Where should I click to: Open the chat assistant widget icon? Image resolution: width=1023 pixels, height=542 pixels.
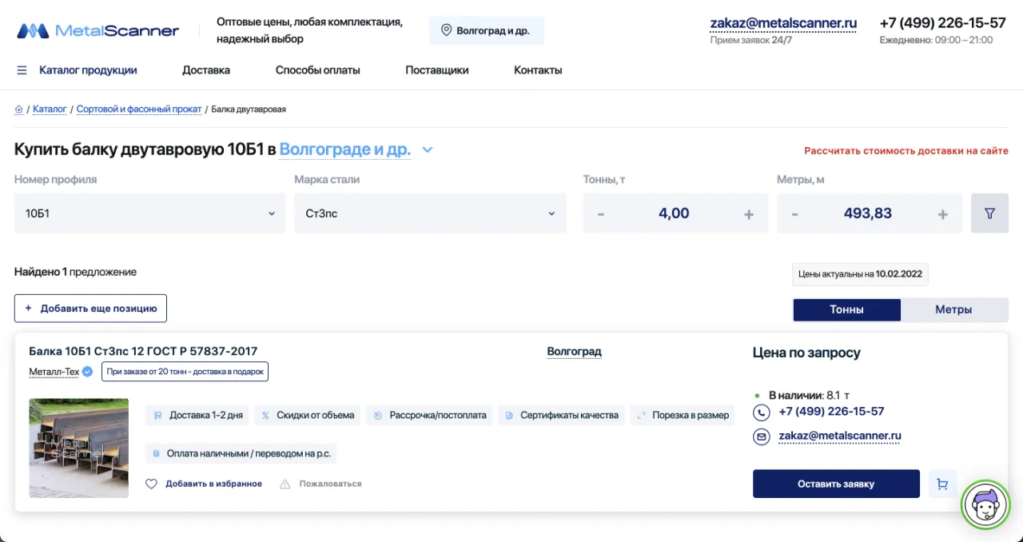pos(985,504)
